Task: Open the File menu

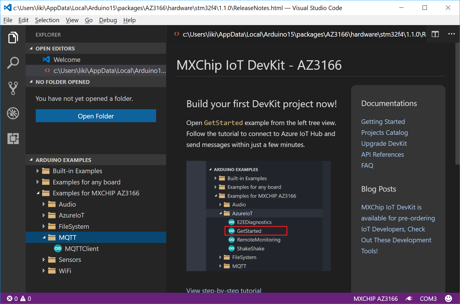Action: (8, 20)
